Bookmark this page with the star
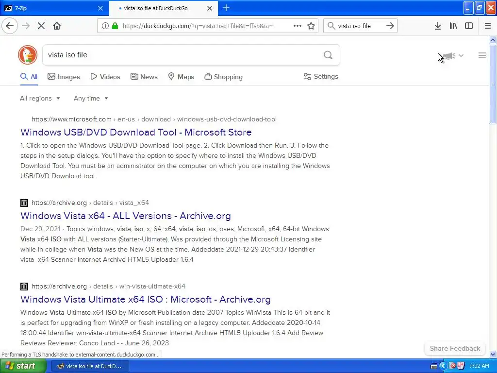 pos(311,26)
